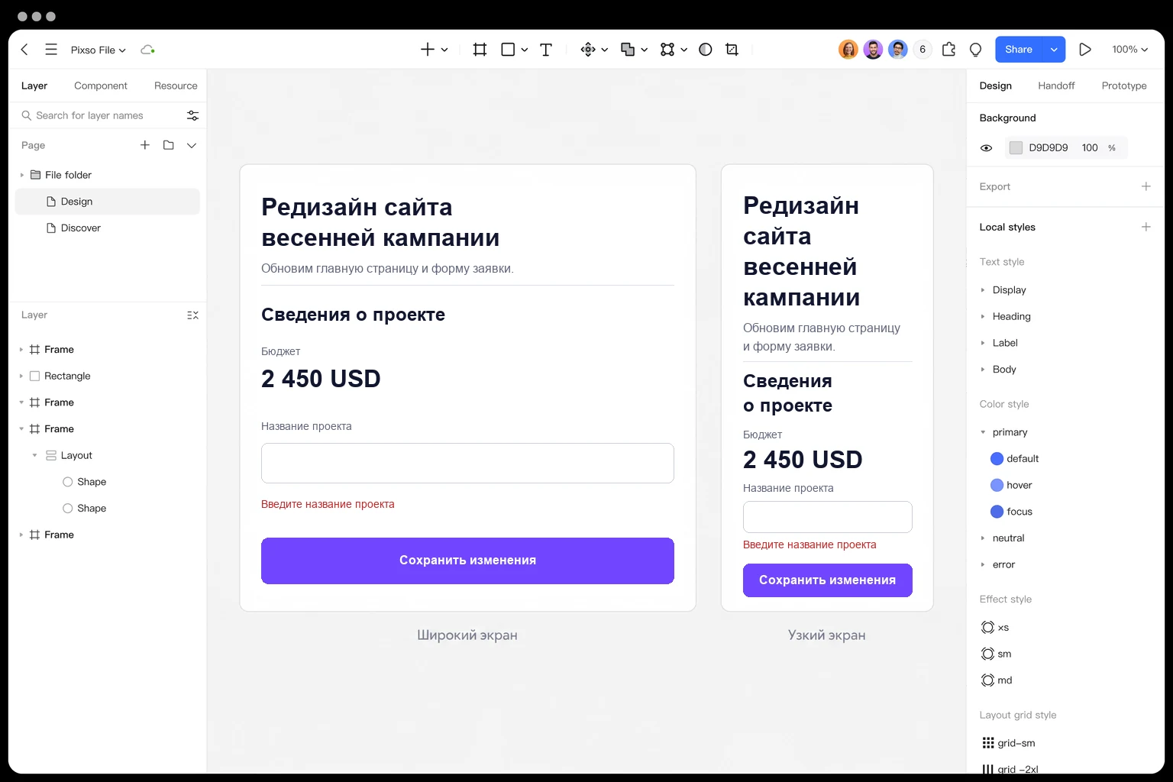Click the Share button
This screenshot has height=782, width=1173.
click(1019, 50)
